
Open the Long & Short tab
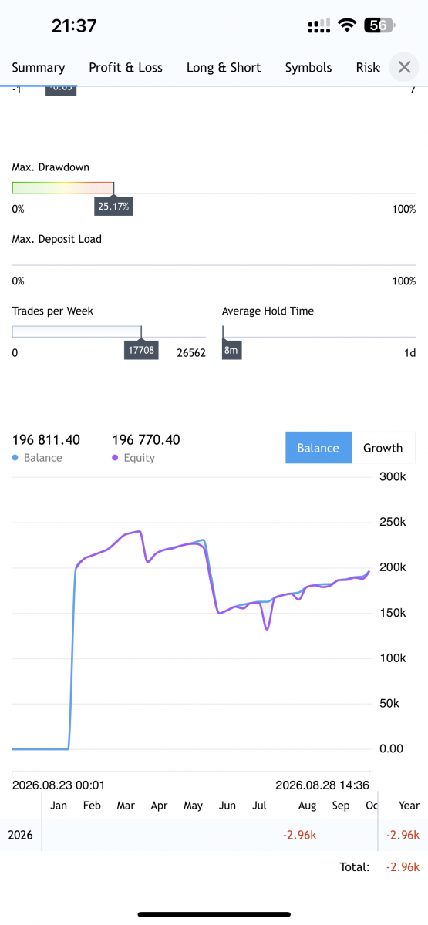coord(224,68)
